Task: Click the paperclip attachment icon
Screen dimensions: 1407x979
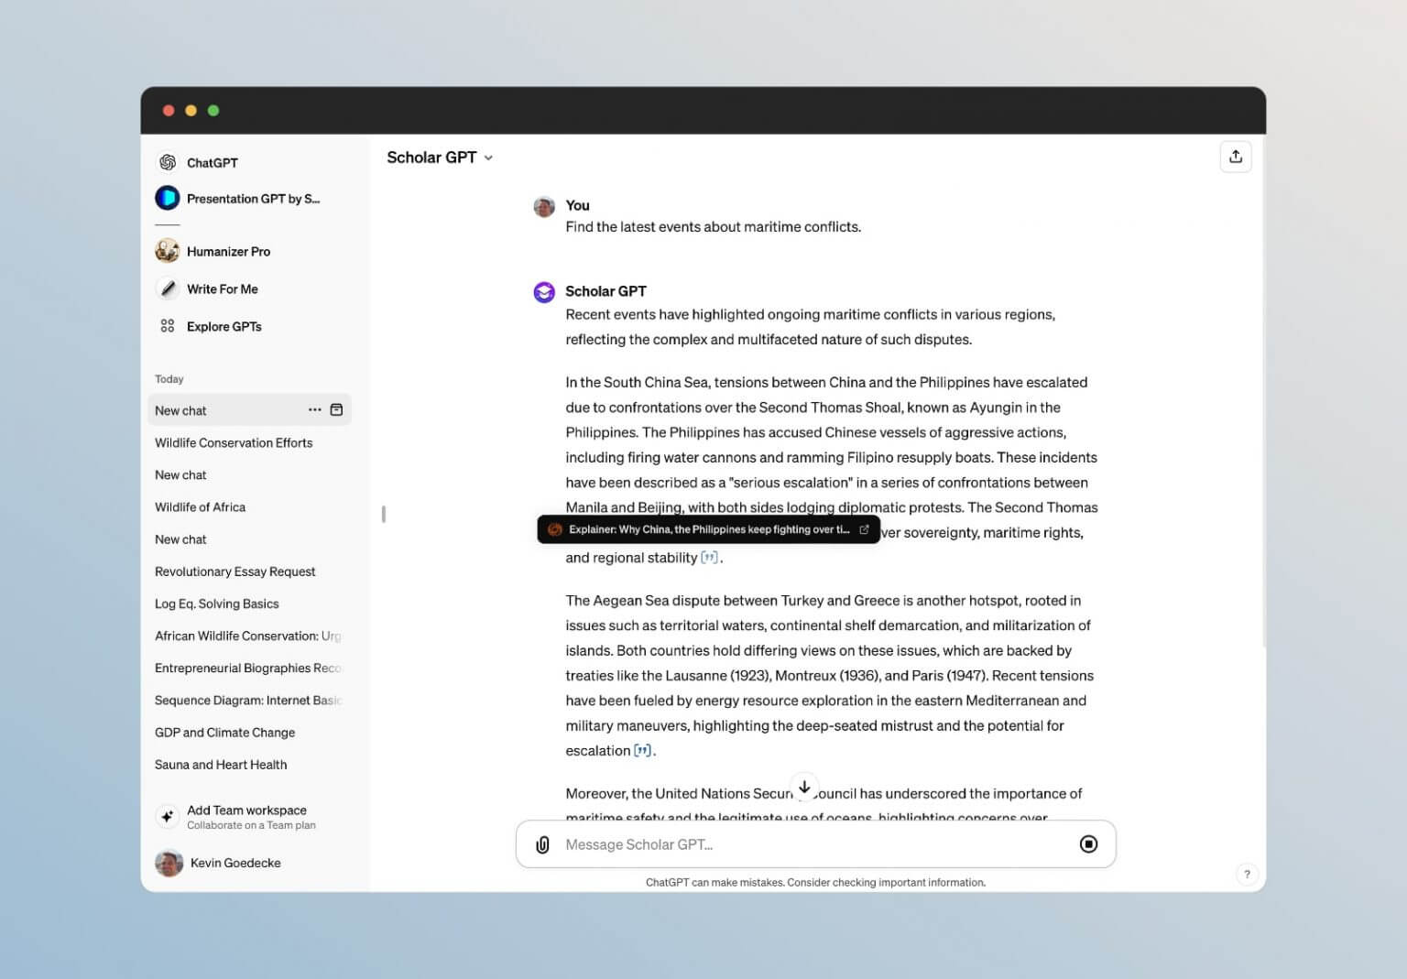Action: (542, 843)
